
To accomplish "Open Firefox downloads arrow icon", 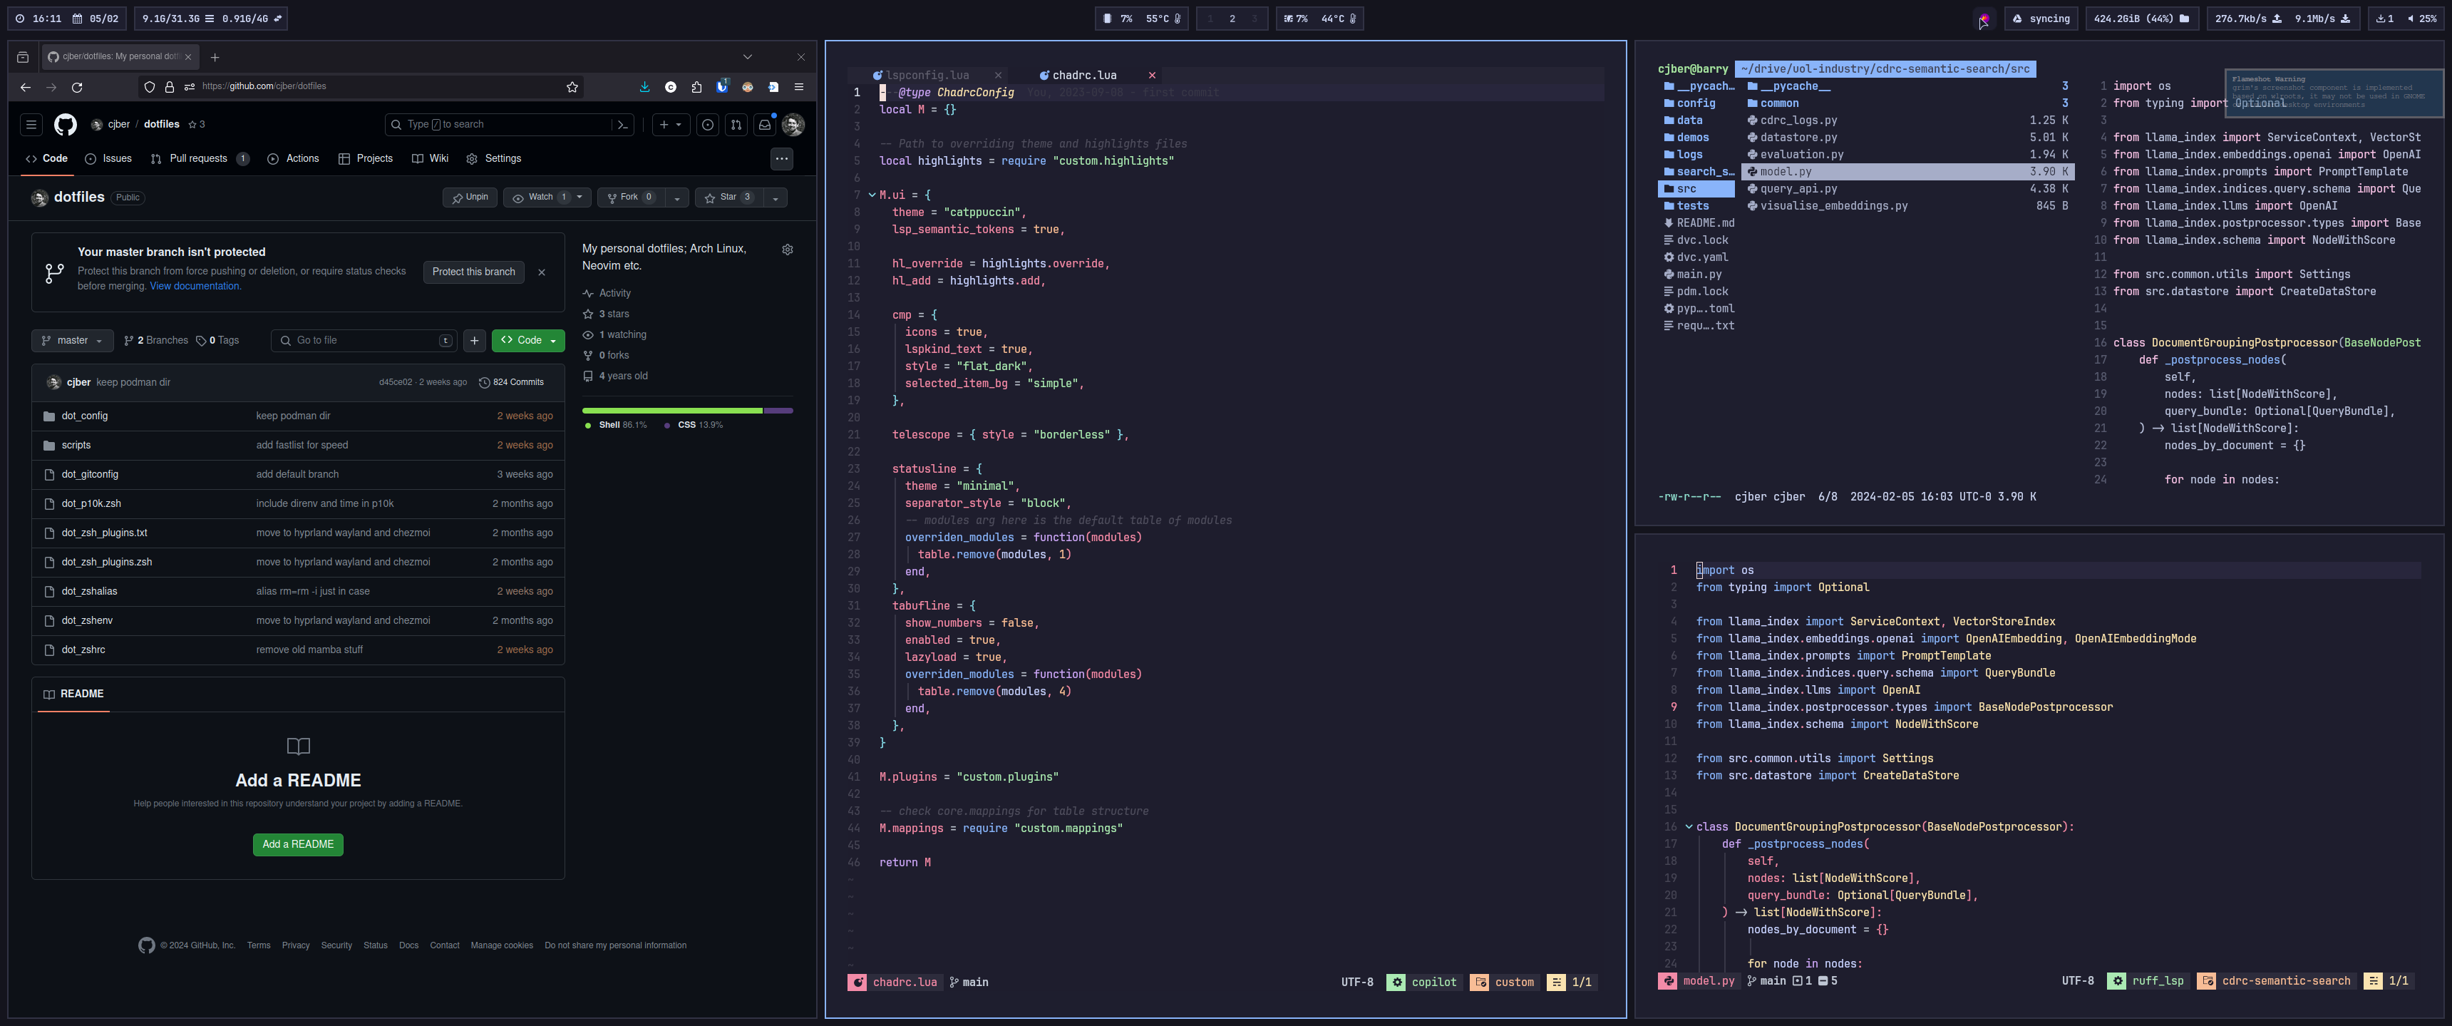I will [644, 86].
